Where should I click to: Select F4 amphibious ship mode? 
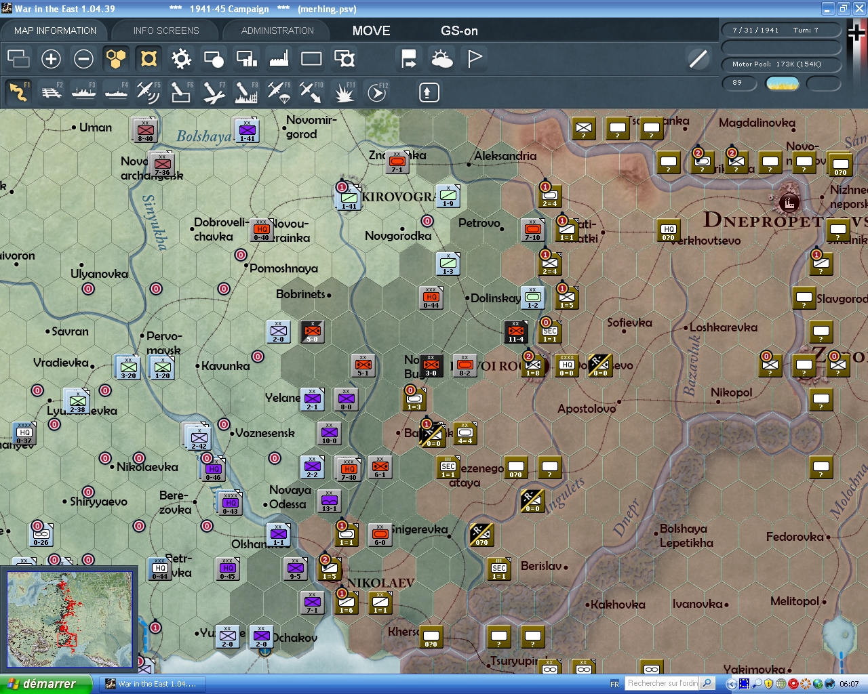click(x=116, y=91)
